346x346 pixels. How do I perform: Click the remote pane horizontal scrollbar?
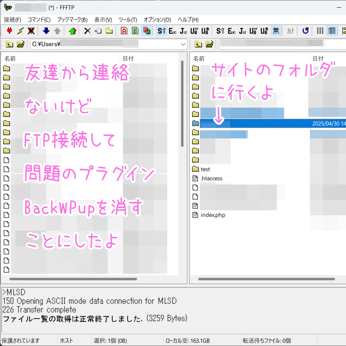[x=266, y=279]
